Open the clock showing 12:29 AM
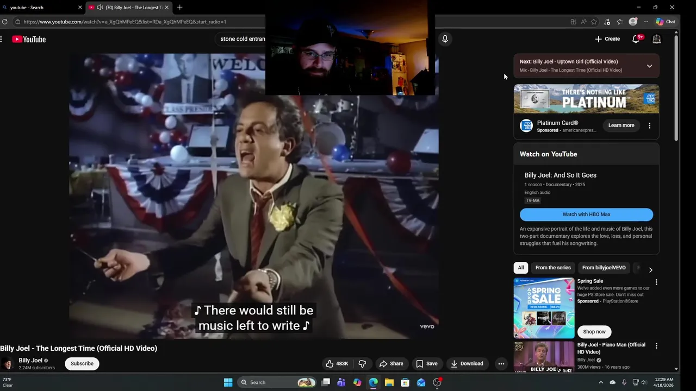Image resolution: width=696 pixels, height=391 pixels. coord(664,382)
